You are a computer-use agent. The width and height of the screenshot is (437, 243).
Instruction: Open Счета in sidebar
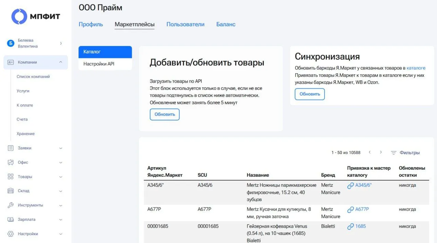click(22, 119)
